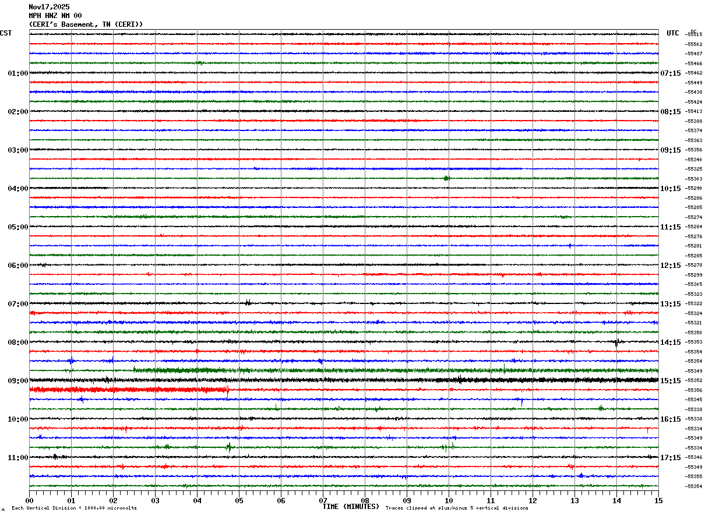Click the DC offset value '-55413'
This screenshot has height=516, width=705.
point(693,111)
